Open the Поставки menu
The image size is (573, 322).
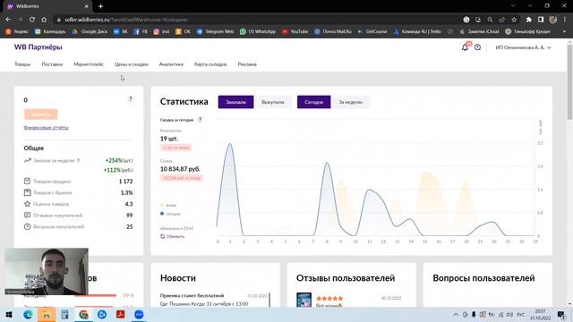pyautogui.click(x=52, y=64)
